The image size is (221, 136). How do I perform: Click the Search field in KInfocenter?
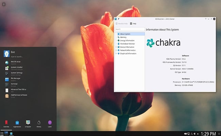point(130,29)
